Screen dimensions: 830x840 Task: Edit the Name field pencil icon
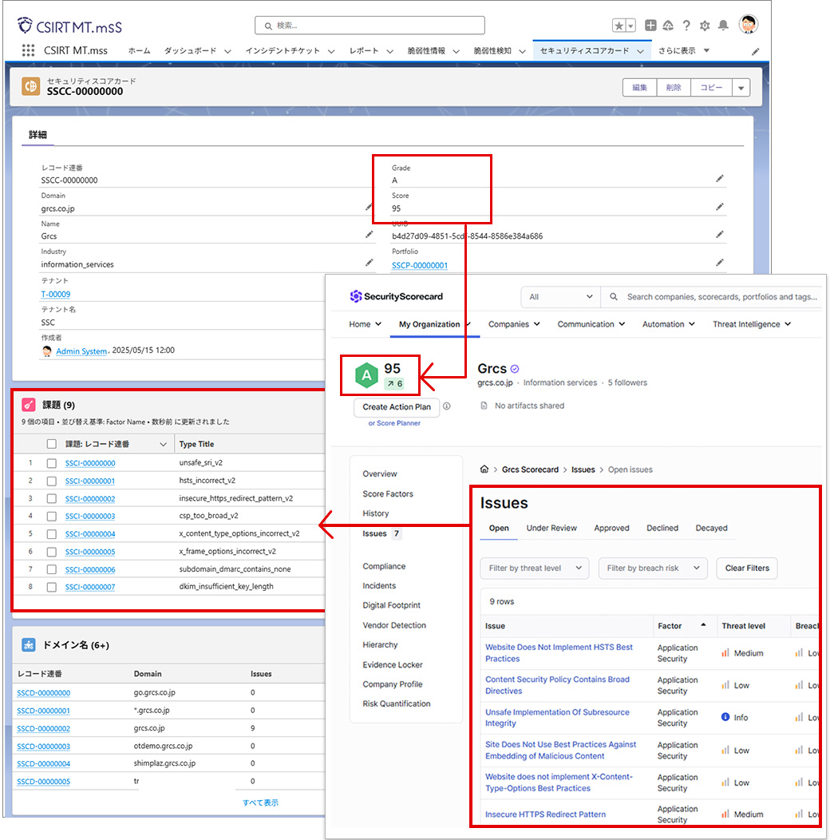pos(369,234)
